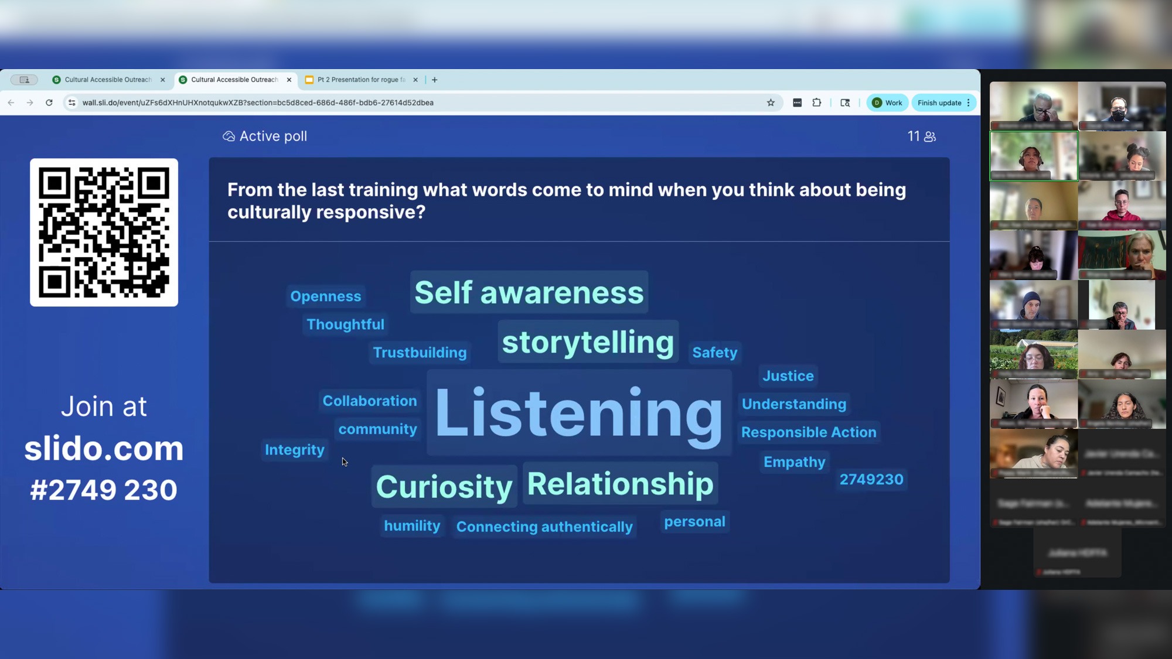Click the search tabs side panel icon
Screen dimensions: 1172x659
pos(845,103)
